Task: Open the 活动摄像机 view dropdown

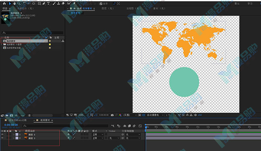Action: pyautogui.click(x=155, y=115)
